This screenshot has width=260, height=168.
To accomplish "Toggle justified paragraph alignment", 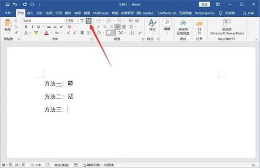I will coord(117,27).
